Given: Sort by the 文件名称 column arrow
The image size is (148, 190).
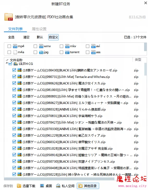Looking at the screenshot, I should [x=7, y=60].
